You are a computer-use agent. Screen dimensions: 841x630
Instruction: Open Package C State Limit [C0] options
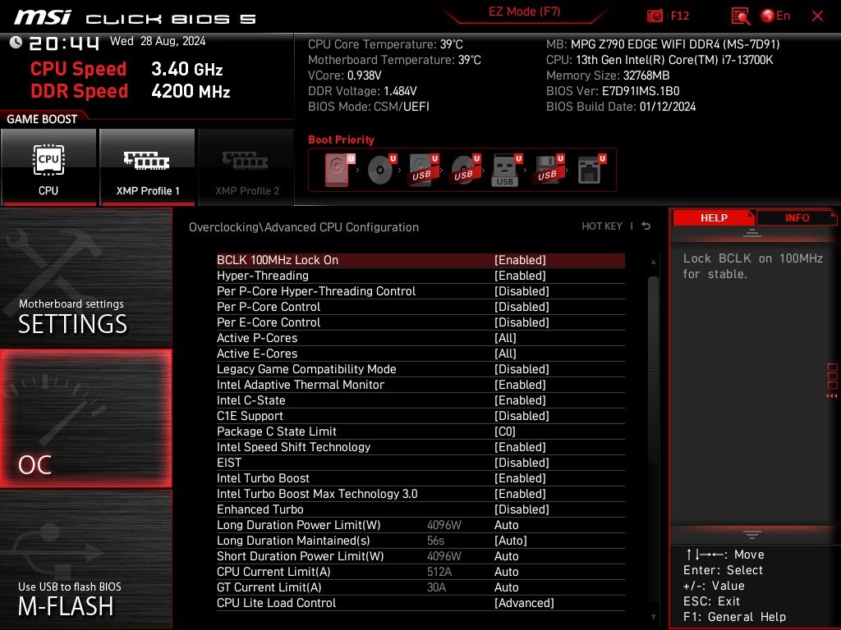click(x=505, y=431)
